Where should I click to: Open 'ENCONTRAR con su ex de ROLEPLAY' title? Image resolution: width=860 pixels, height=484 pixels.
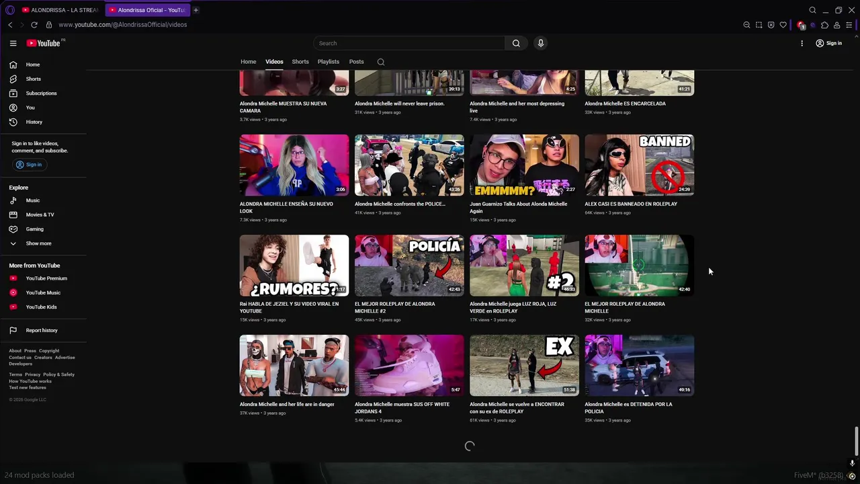(x=517, y=407)
